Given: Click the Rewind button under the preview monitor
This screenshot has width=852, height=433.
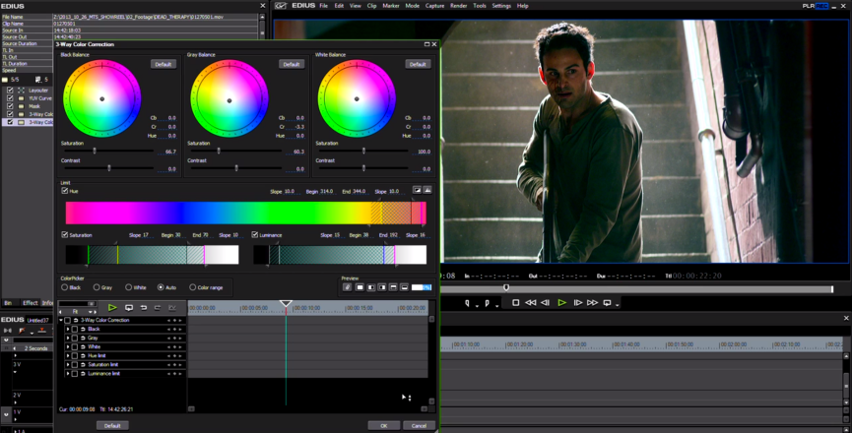Looking at the screenshot, I should pyautogui.click(x=530, y=303).
